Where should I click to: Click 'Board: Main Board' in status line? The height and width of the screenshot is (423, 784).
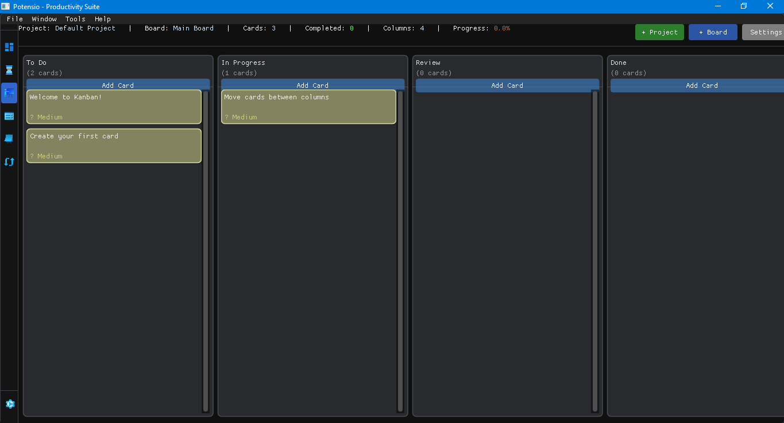179,28
